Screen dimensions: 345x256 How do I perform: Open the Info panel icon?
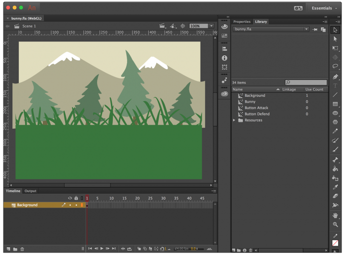point(225,58)
